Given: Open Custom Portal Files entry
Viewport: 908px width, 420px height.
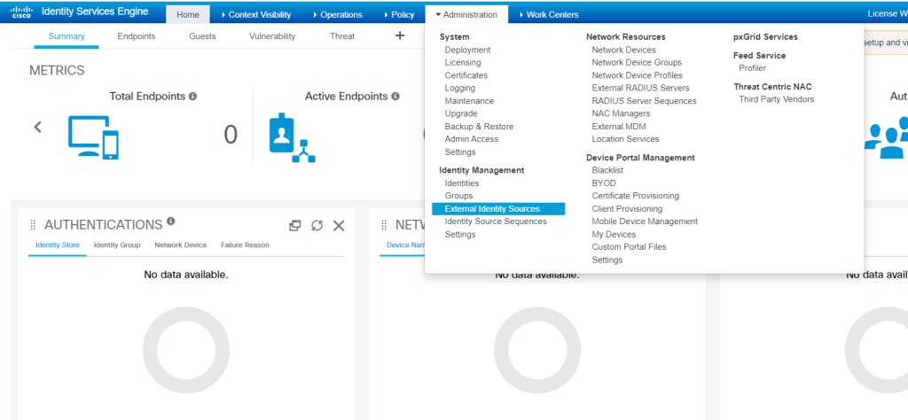Looking at the screenshot, I should click(x=629, y=247).
